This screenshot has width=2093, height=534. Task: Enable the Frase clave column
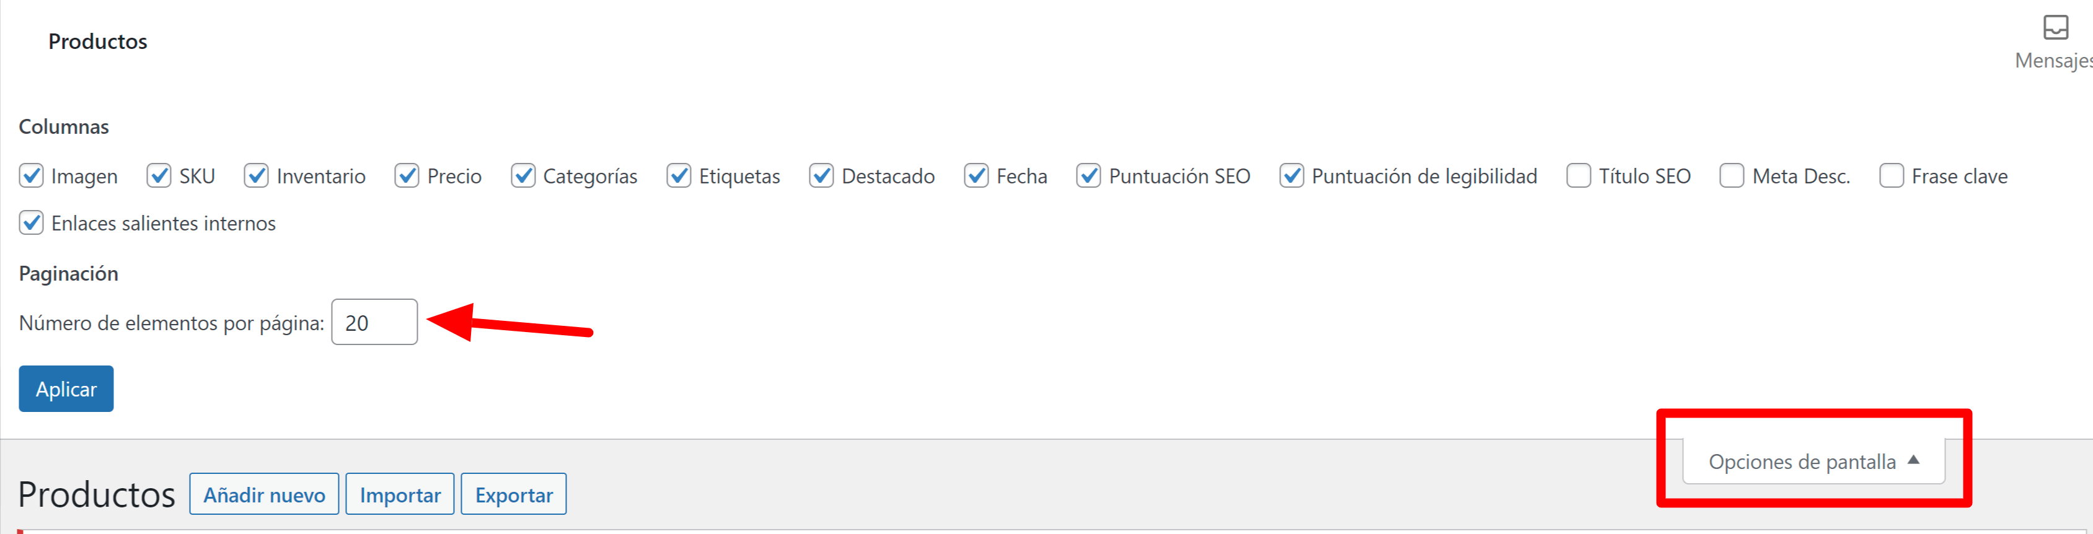click(x=1892, y=175)
